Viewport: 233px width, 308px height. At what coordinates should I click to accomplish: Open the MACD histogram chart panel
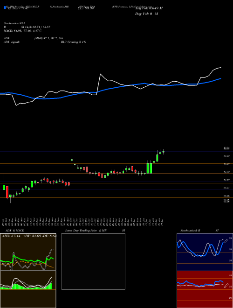[x=28, y=289]
